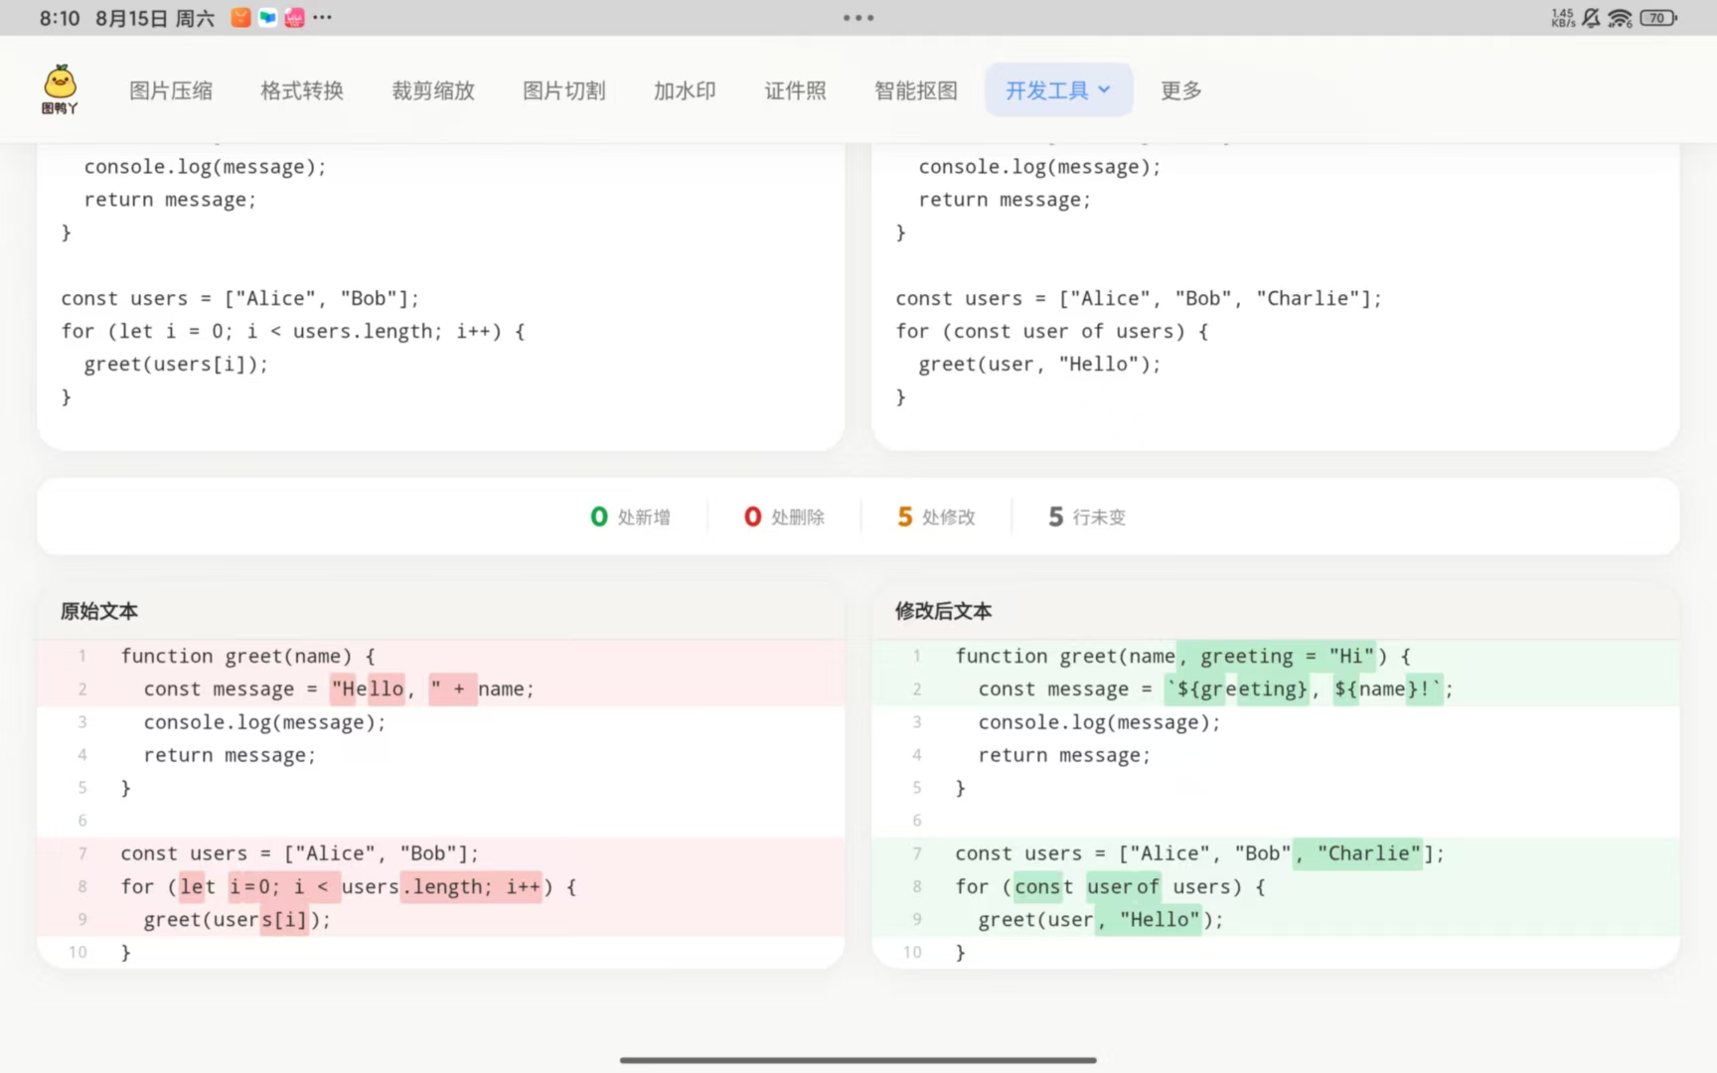Click the 0 处新增 statistic

tap(630, 517)
